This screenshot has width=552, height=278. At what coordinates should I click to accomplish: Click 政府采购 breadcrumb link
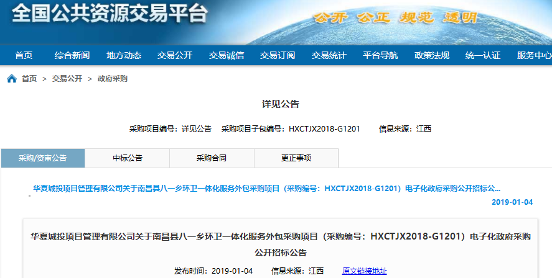point(113,79)
